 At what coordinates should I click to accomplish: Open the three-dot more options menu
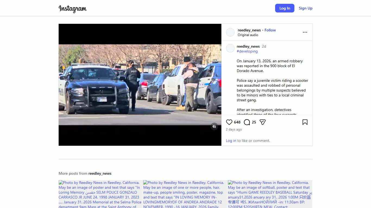pos(305,32)
